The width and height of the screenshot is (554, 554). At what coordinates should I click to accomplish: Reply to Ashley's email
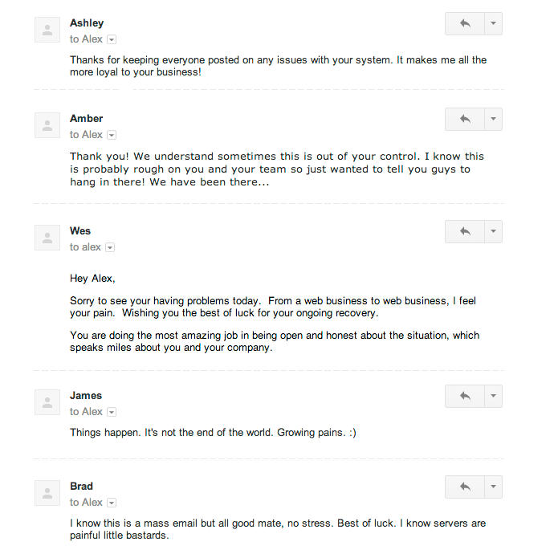click(465, 23)
